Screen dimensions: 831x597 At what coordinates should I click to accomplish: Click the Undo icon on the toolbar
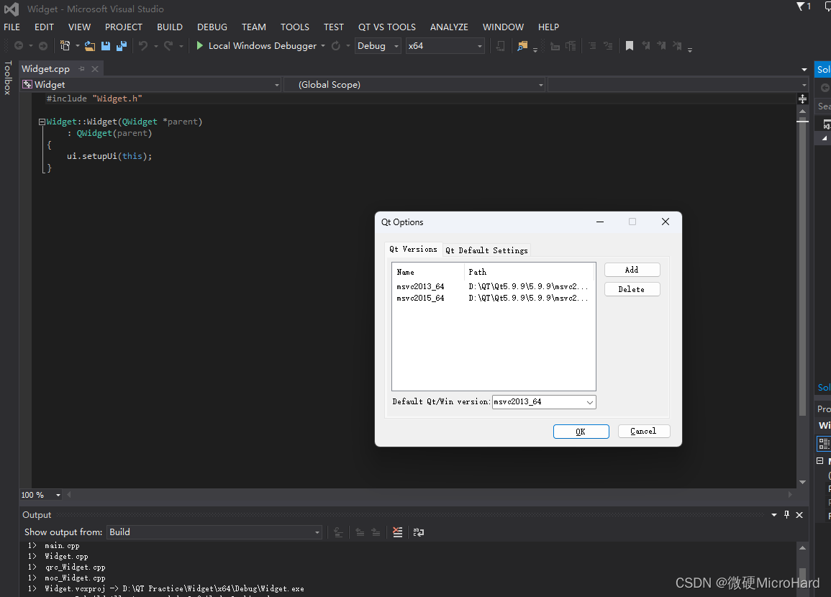point(145,45)
